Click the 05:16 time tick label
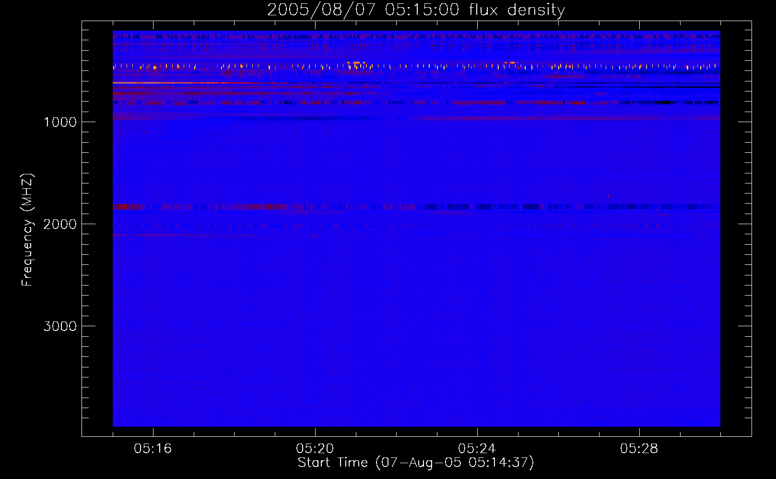The height and width of the screenshot is (479, 776). point(153,448)
